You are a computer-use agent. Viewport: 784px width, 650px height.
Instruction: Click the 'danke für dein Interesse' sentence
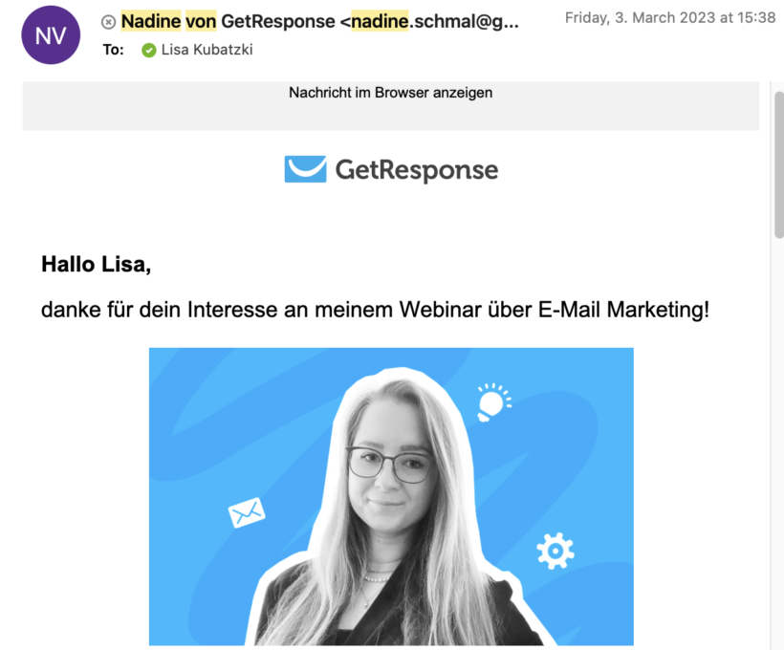(x=375, y=311)
